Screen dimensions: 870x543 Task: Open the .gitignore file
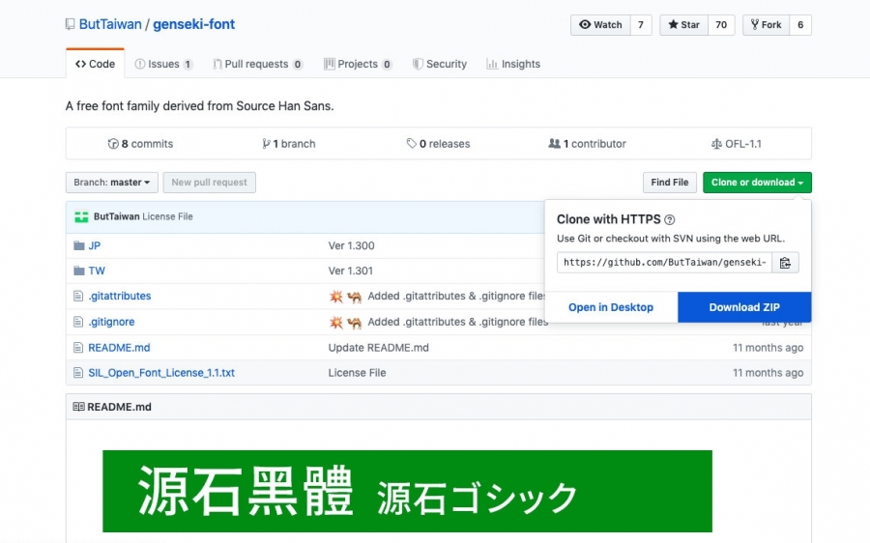111,322
